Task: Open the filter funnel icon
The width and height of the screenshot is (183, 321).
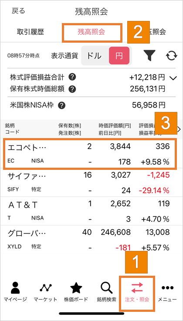Action: pyautogui.click(x=149, y=56)
